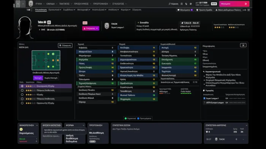Click the bookmark icon in top bar
266x149 pixels.
(182, 4)
